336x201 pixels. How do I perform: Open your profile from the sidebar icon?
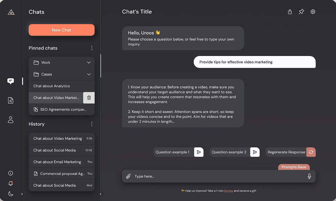tap(10, 120)
